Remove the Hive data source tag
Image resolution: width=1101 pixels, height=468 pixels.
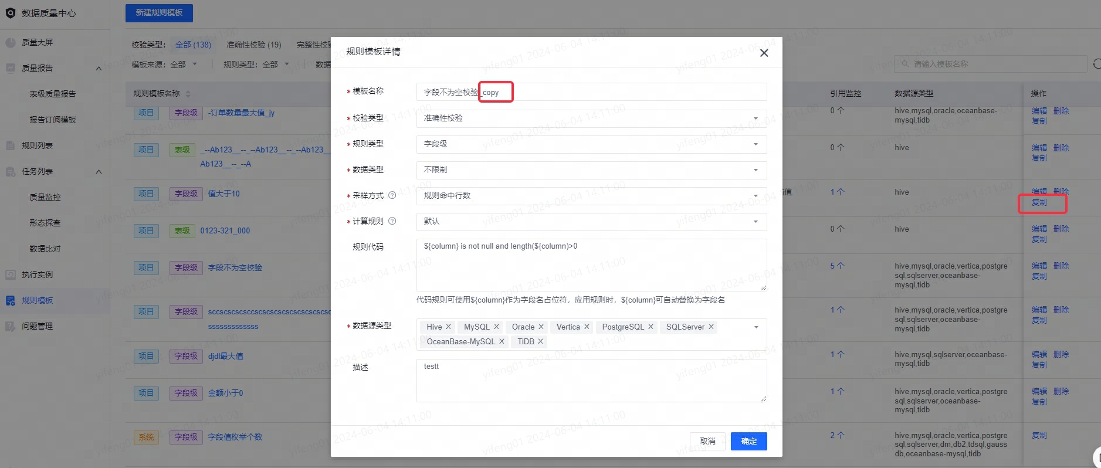tap(448, 327)
